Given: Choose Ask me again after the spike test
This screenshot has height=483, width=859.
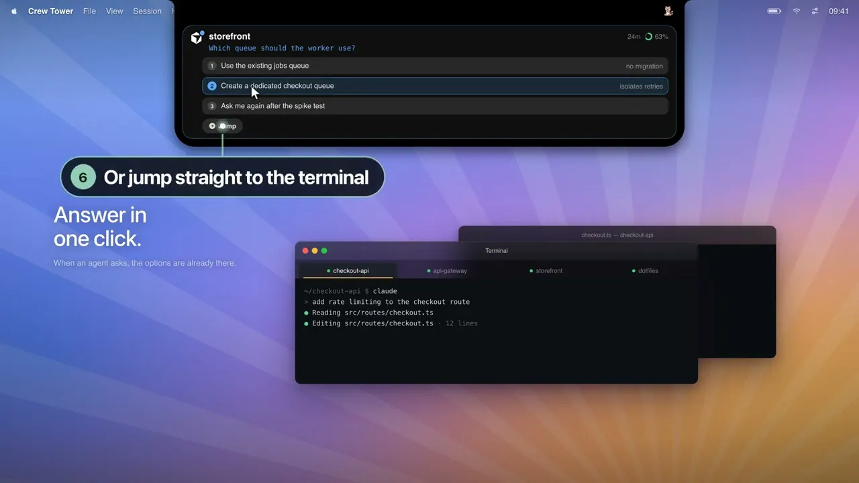Looking at the screenshot, I should (435, 106).
